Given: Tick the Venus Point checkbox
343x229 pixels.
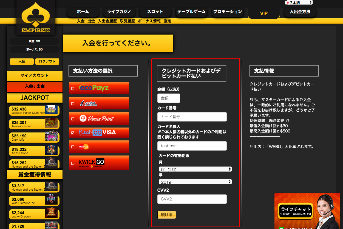Looking at the screenshot, I should click(73, 119).
